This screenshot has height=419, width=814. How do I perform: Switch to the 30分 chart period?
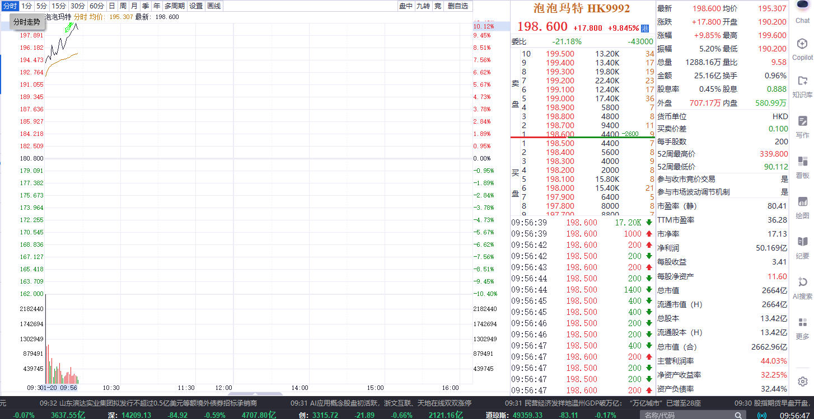click(x=77, y=6)
